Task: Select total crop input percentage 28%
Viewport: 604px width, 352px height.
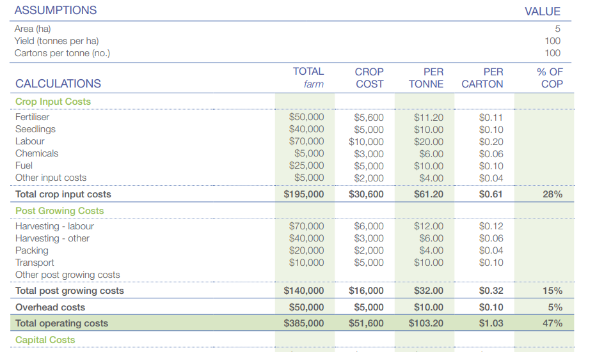Action: 552,194
